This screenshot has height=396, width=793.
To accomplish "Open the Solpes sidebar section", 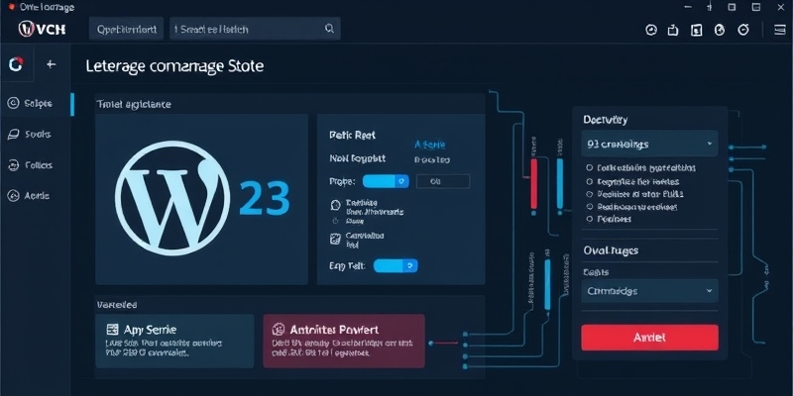I will [x=36, y=103].
